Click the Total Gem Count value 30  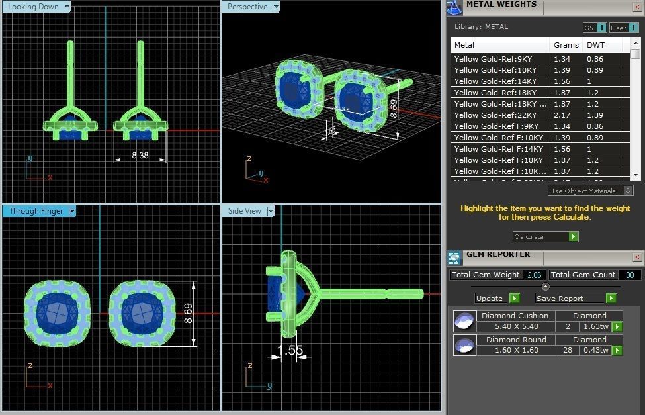(x=630, y=275)
